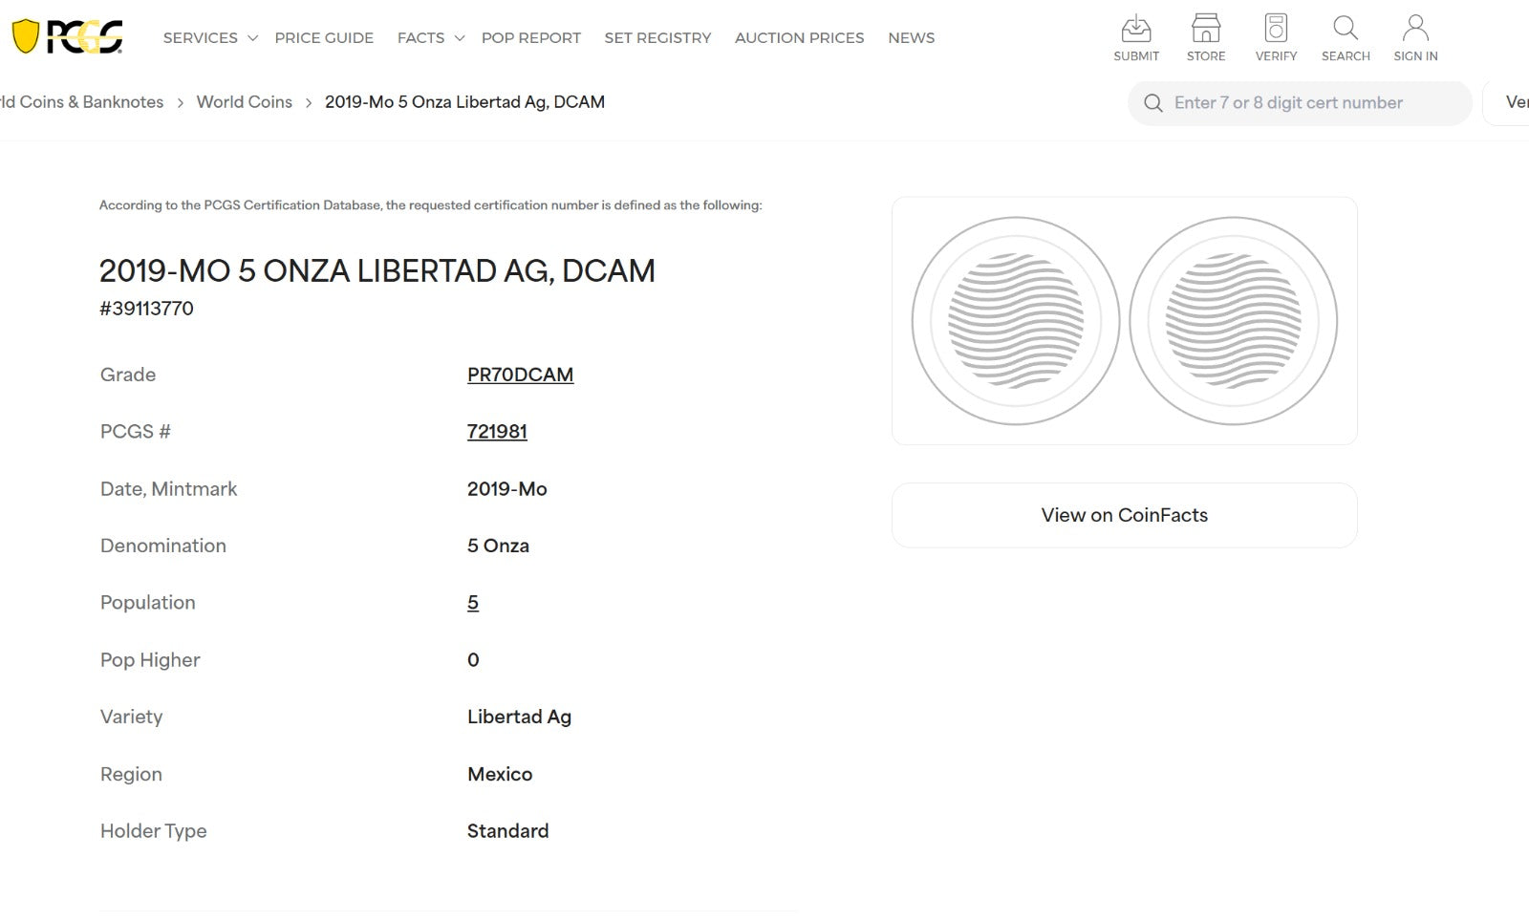Click the View on CoinFacts button

click(1124, 515)
